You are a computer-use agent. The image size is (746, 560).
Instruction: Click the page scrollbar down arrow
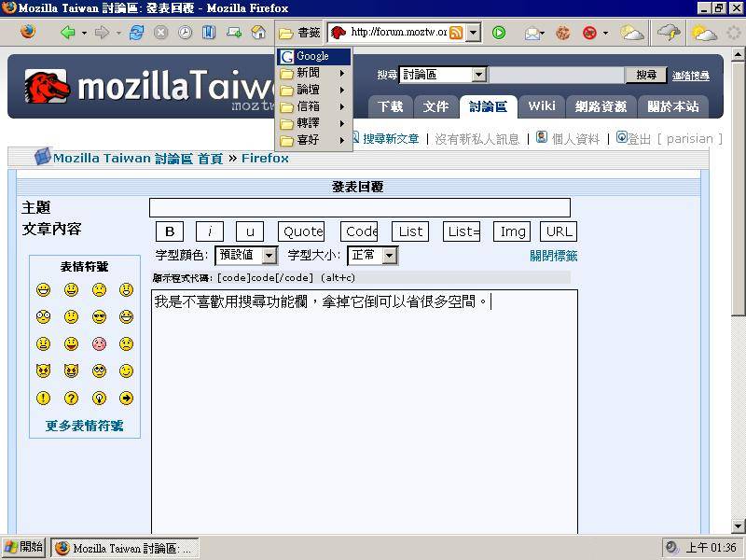point(738,525)
